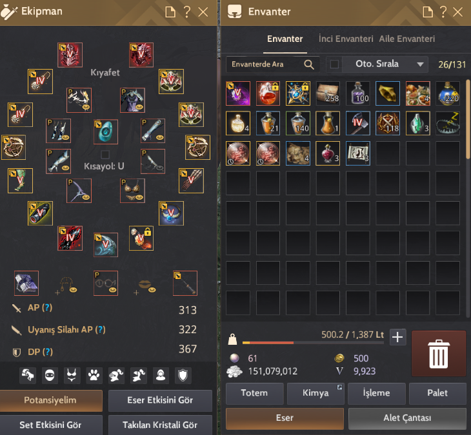Toggle the checkbox above Kısayol: U
The image size is (471, 435).
tap(105, 155)
